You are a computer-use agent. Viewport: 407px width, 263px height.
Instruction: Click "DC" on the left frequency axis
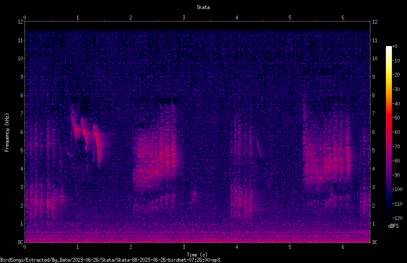click(x=20, y=242)
